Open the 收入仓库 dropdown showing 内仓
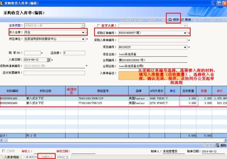 coord(83,32)
